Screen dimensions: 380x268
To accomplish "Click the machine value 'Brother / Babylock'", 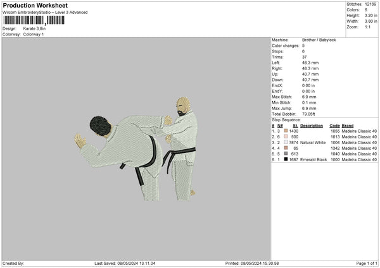I will [319, 40].
